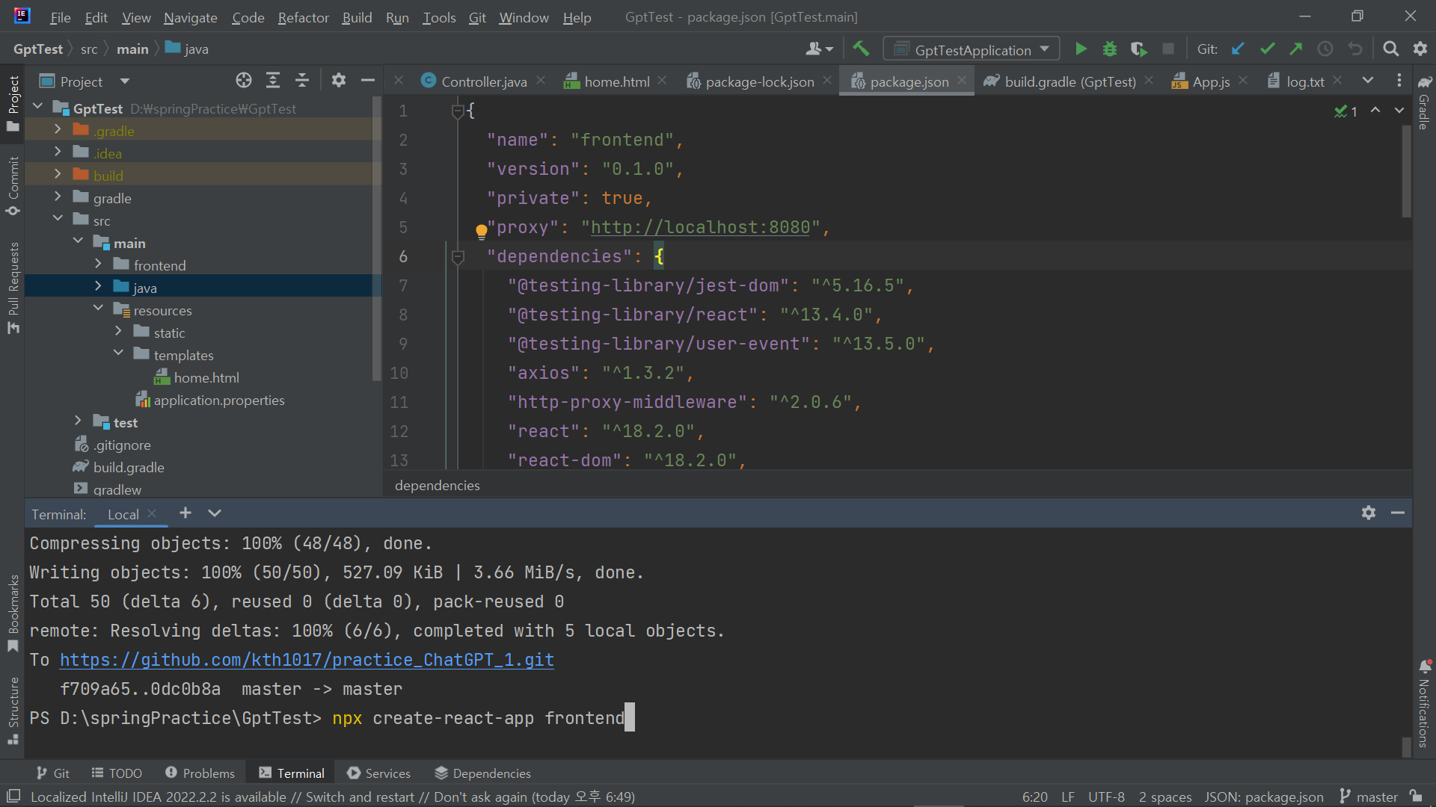This screenshot has width=1436, height=807.
Task: Open the GptTestApplication run configuration dropdown
Action: [x=972, y=49]
